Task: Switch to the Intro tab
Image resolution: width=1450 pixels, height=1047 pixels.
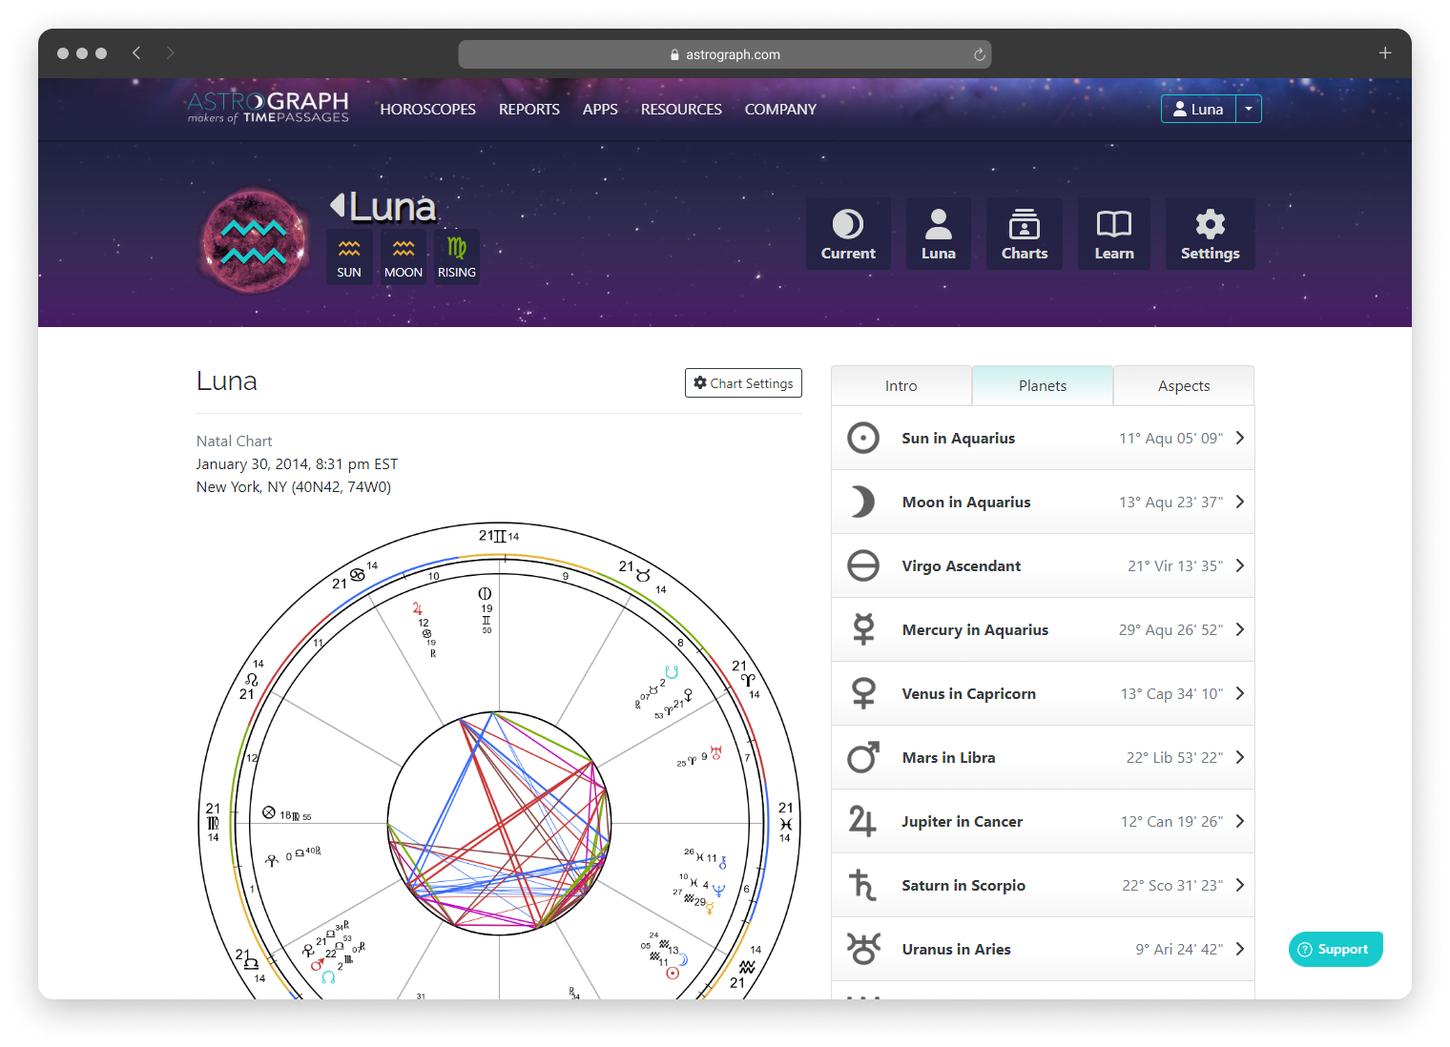Action: coord(901,386)
